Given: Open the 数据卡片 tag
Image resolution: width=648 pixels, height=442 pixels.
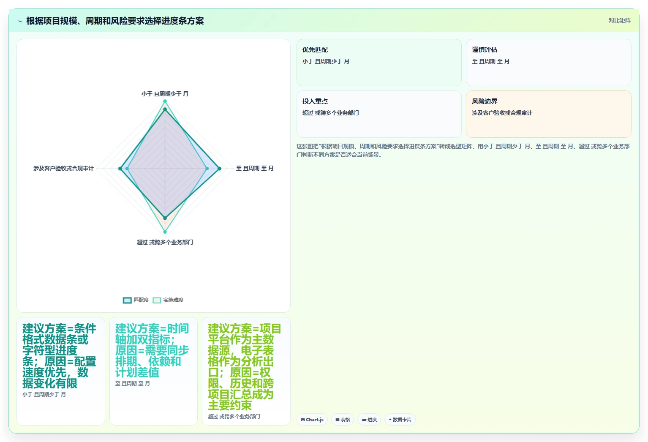Looking at the screenshot, I should click(x=400, y=420).
